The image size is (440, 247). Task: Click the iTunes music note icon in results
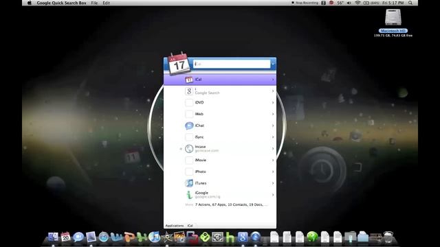coord(189,183)
